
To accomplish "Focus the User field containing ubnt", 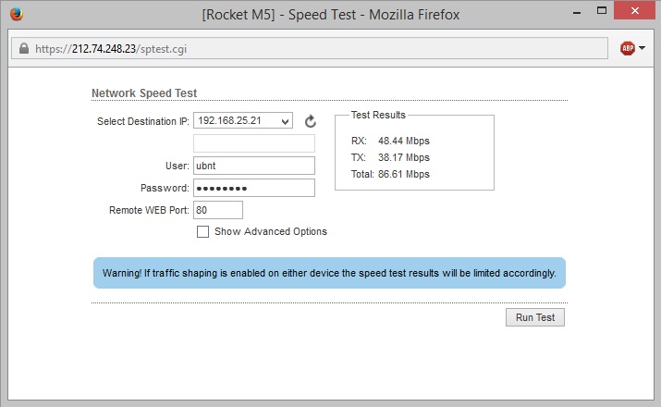I will [x=254, y=166].
